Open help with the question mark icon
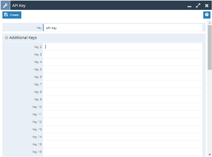Image resolution: width=212 pixels, height=157 pixels. click(207, 15)
